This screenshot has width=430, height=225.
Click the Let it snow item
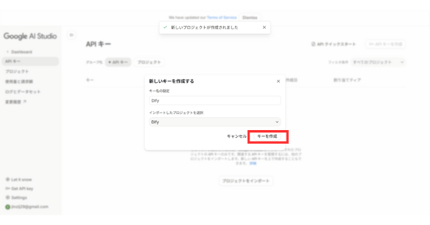(18, 179)
